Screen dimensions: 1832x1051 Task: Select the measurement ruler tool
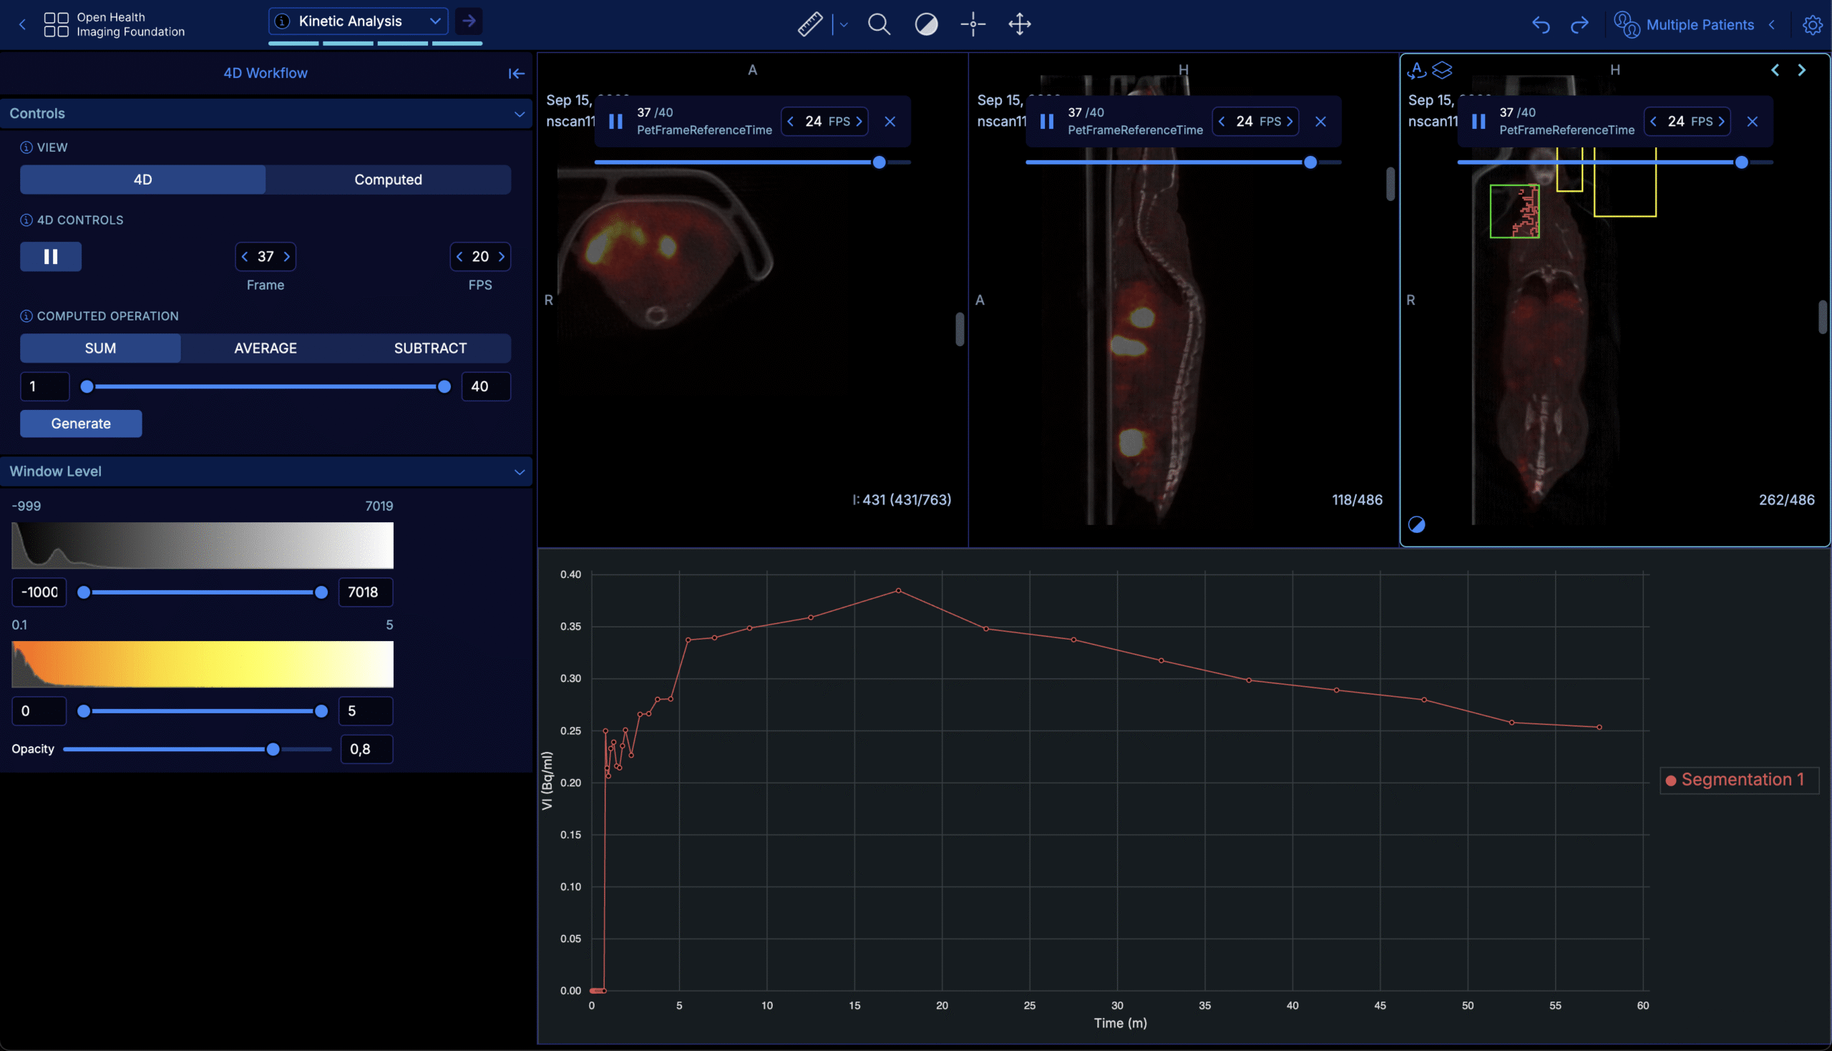[809, 24]
